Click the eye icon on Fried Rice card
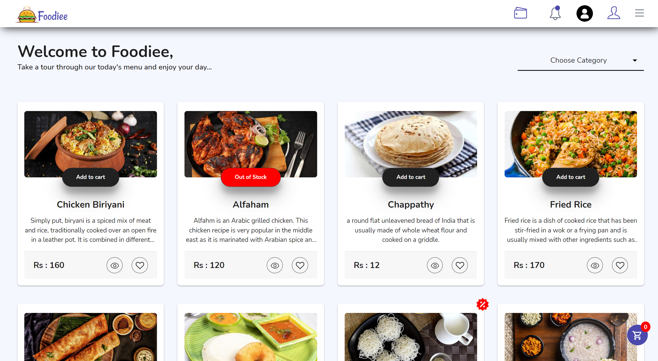Viewport: 658px width, 361px height. click(595, 265)
